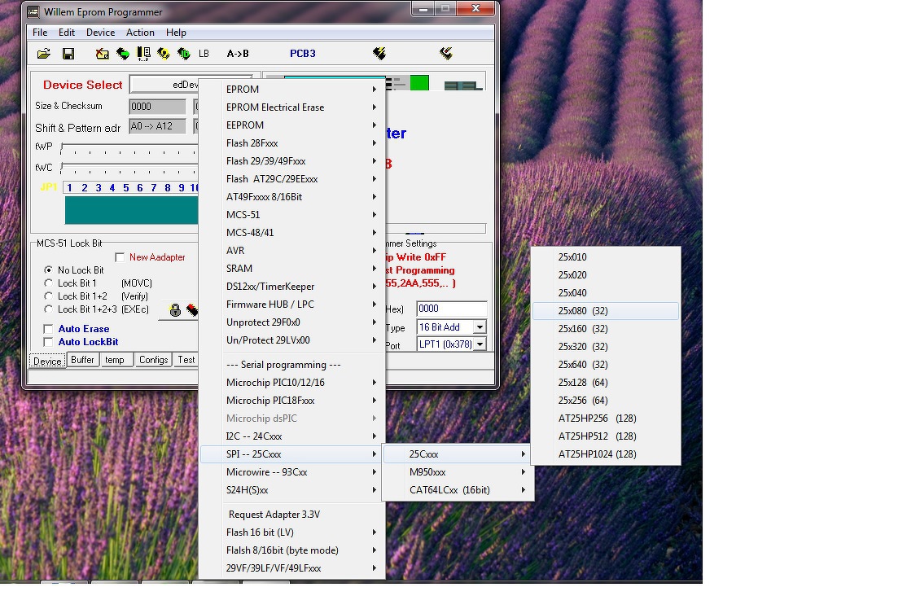The height and width of the screenshot is (596, 907).
Task: Click the chip ID toolbar icon
Action: 184,54
